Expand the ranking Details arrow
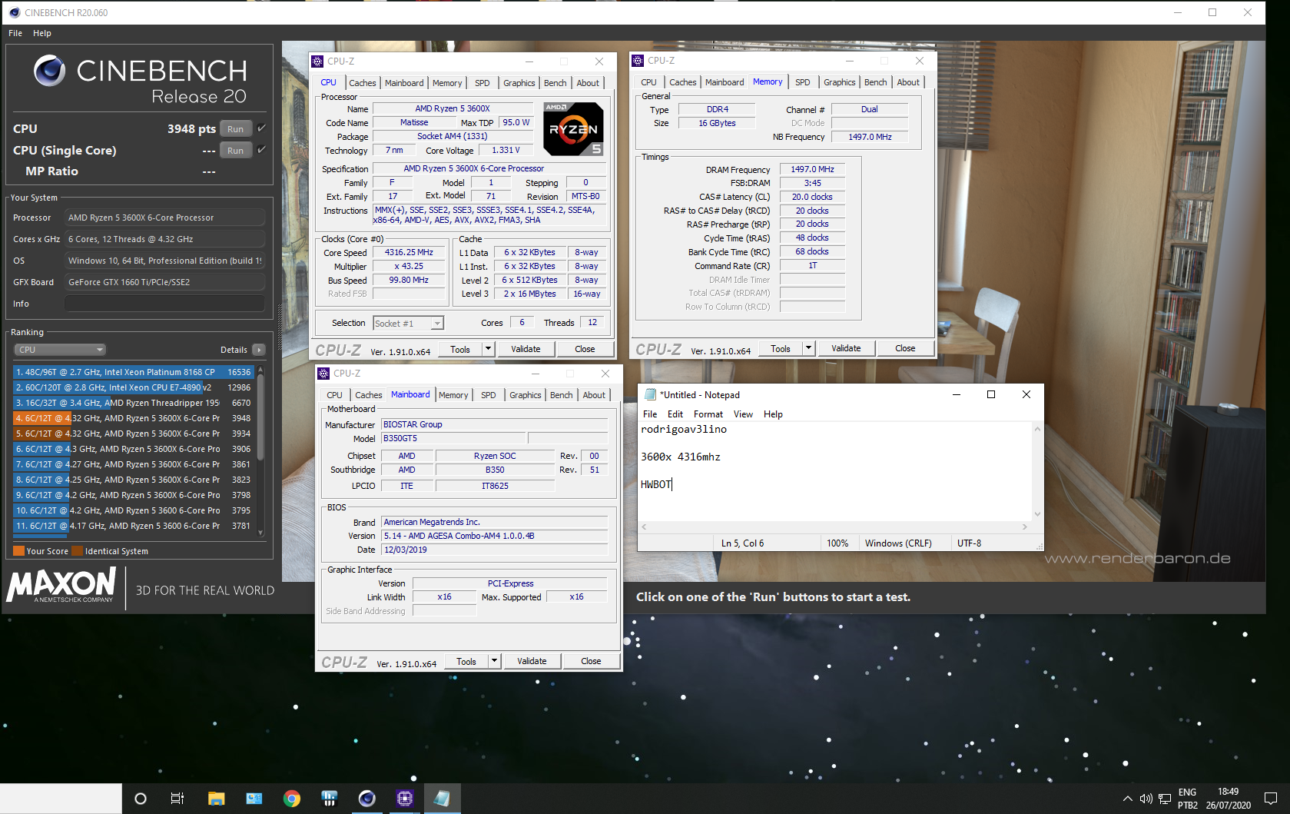Viewport: 1290px width, 814px height. pos(259,350)
